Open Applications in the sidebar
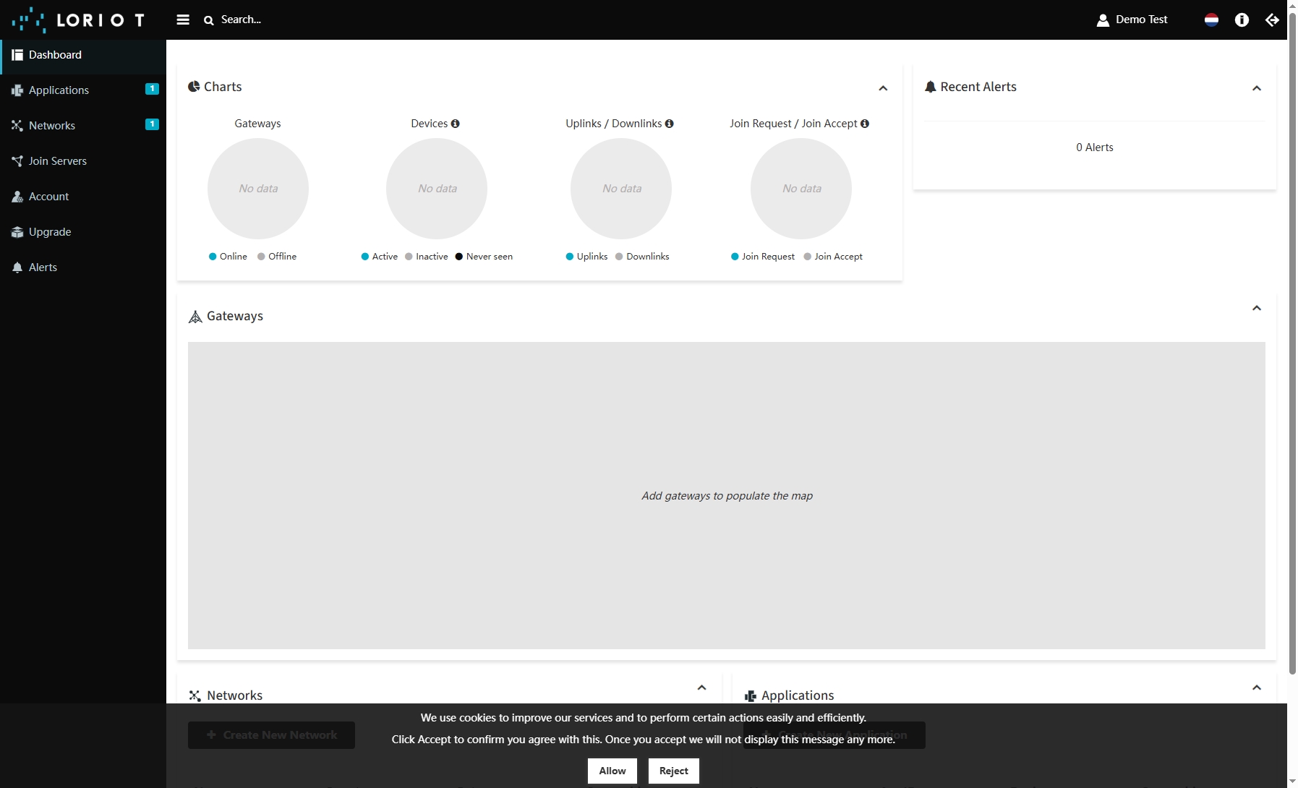 pyautogui.click(x=59, y=90)
